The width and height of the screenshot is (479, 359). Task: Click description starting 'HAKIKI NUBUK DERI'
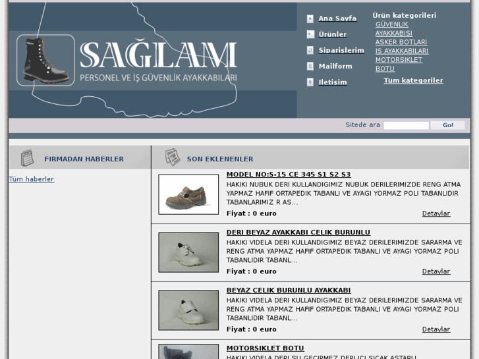(343, 193)
